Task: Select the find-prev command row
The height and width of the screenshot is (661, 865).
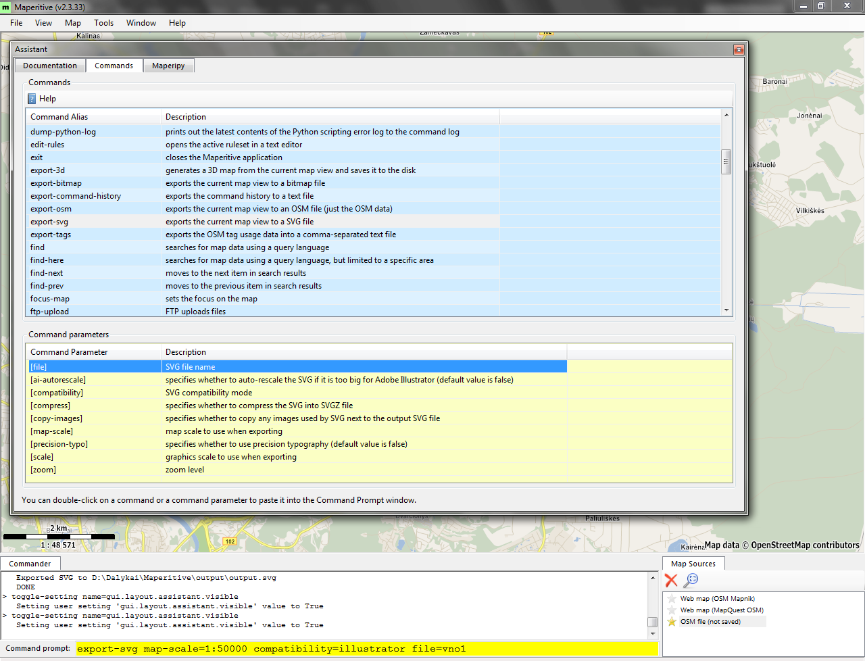Action: (x=373, y=286)
